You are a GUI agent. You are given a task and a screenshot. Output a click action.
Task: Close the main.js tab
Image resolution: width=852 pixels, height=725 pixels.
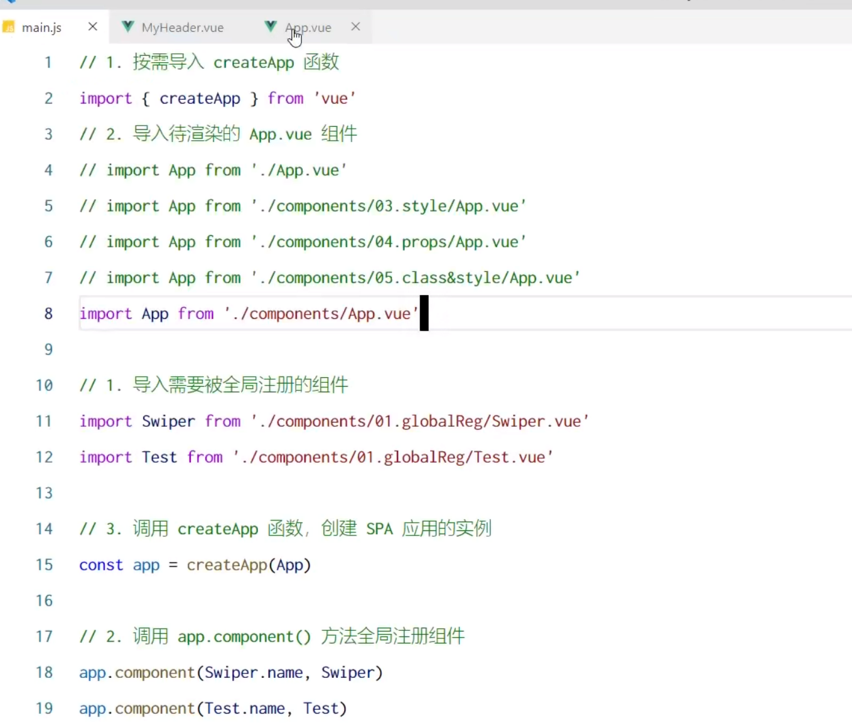coord(93,26)
